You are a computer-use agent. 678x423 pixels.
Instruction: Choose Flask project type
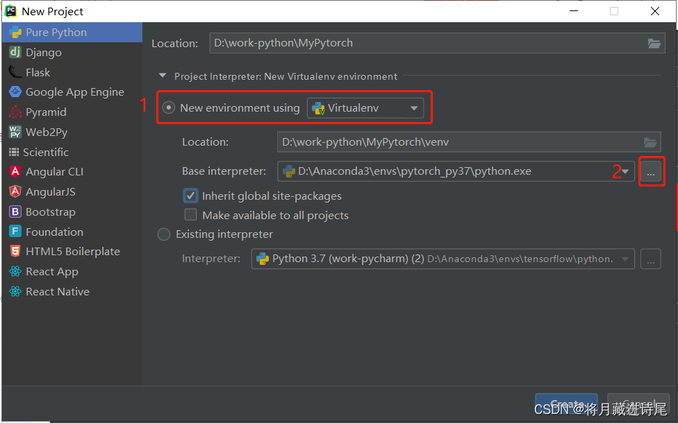(72, 72)
